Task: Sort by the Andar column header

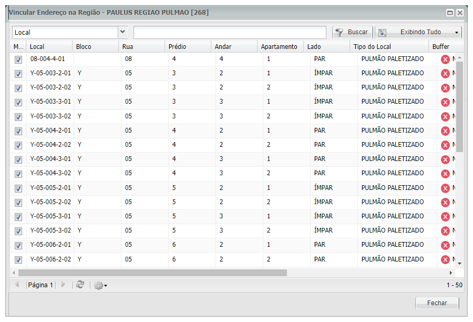Action: 234,47
